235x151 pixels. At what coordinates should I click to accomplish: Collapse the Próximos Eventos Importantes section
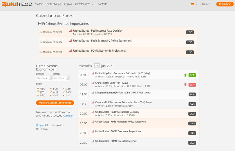(40, 23)
